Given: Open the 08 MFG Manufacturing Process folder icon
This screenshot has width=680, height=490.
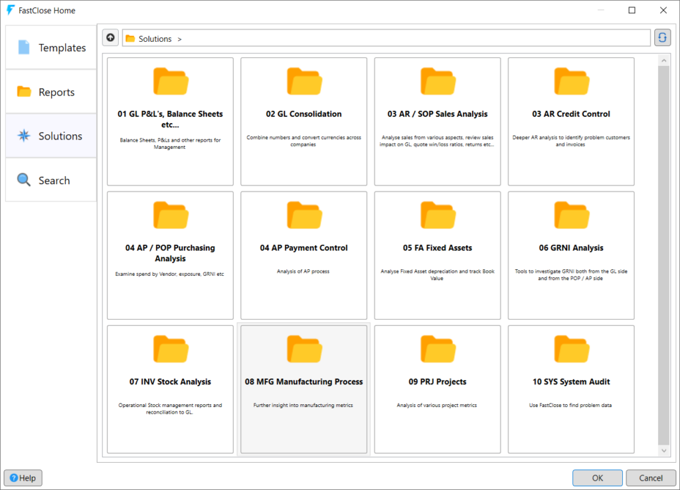Looking at the screenshot, I should pyautogui.click(x=304, y=349).
